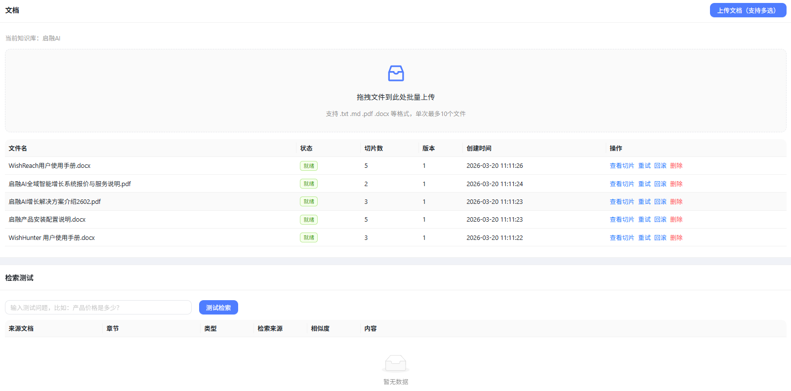
Task: Click the 文件名 column header
Action: [18, 148]
